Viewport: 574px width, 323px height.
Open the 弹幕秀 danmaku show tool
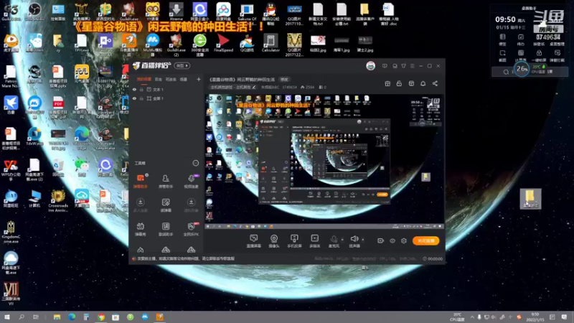[x=140, y=229]
